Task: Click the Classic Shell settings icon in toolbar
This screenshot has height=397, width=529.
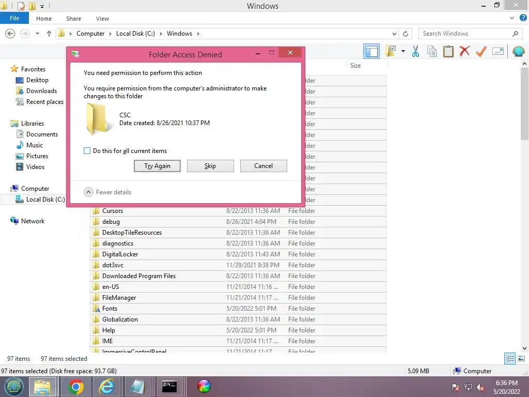Action: click(518, 51)
